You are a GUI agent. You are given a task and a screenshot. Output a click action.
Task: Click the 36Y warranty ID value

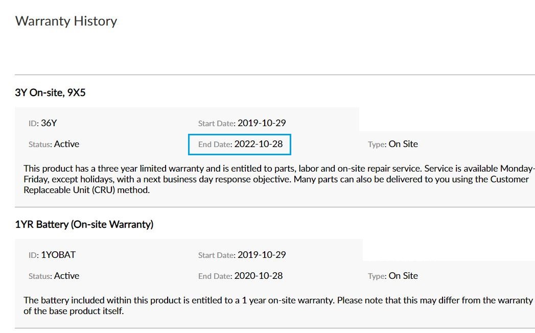point(45,123)
